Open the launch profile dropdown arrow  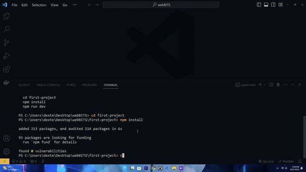click(264, 85)
